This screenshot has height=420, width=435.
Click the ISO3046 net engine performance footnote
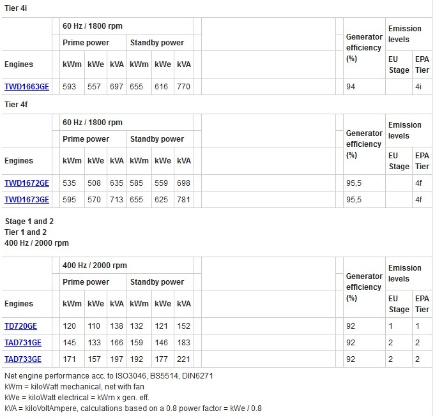(x=109, y=376)
